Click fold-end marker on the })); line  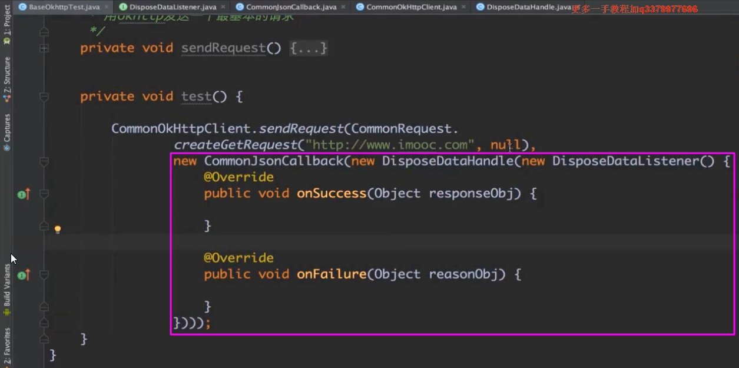(44, 323)
